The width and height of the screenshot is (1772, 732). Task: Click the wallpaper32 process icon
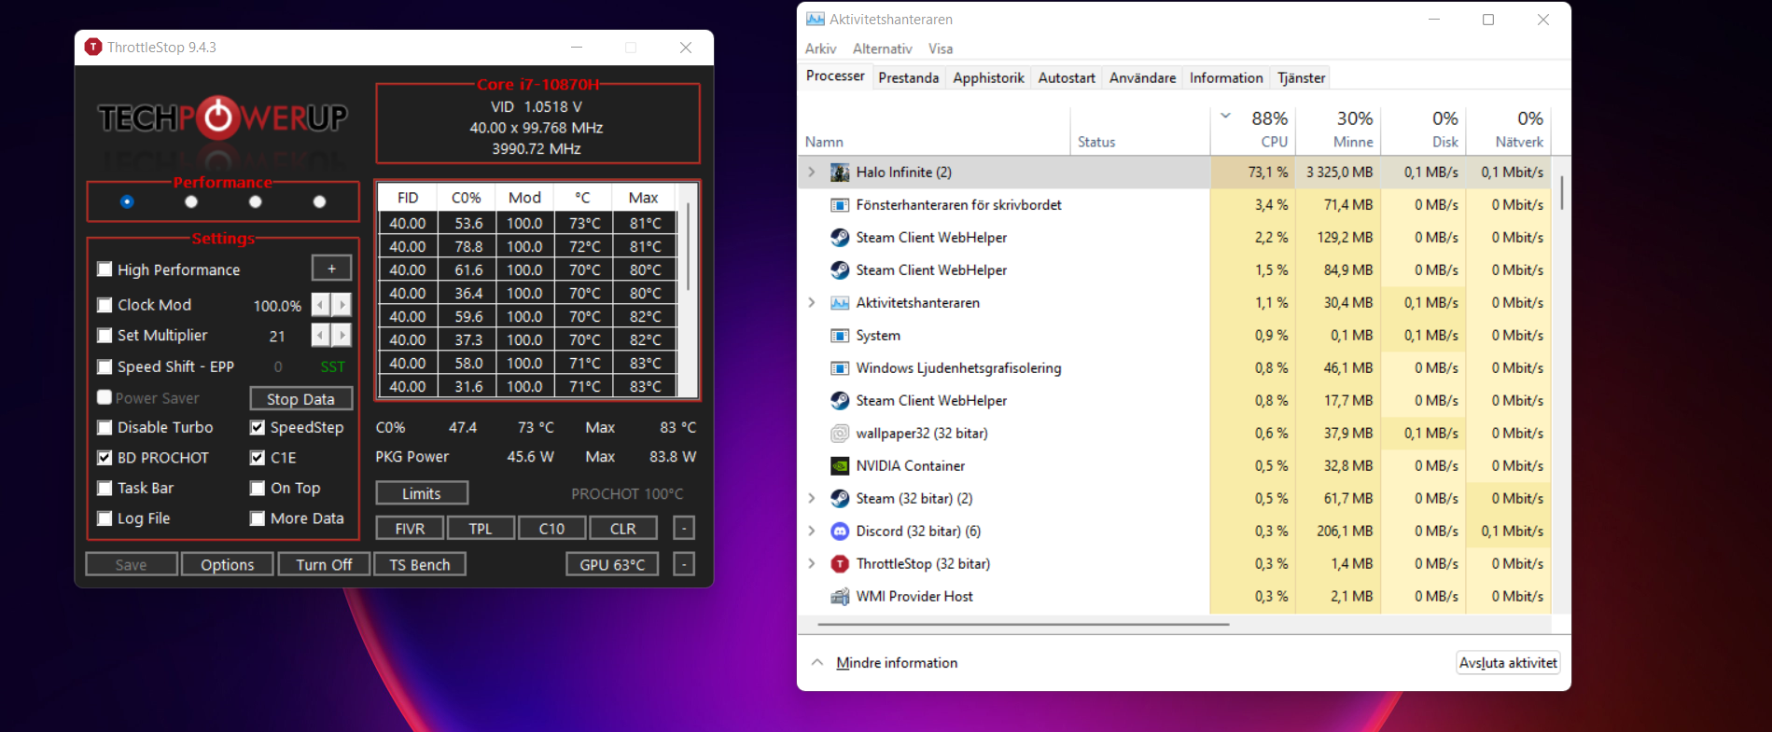[x=840, y=434]
